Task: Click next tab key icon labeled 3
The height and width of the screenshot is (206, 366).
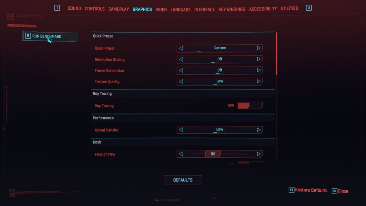Action: tap(308, 8)
